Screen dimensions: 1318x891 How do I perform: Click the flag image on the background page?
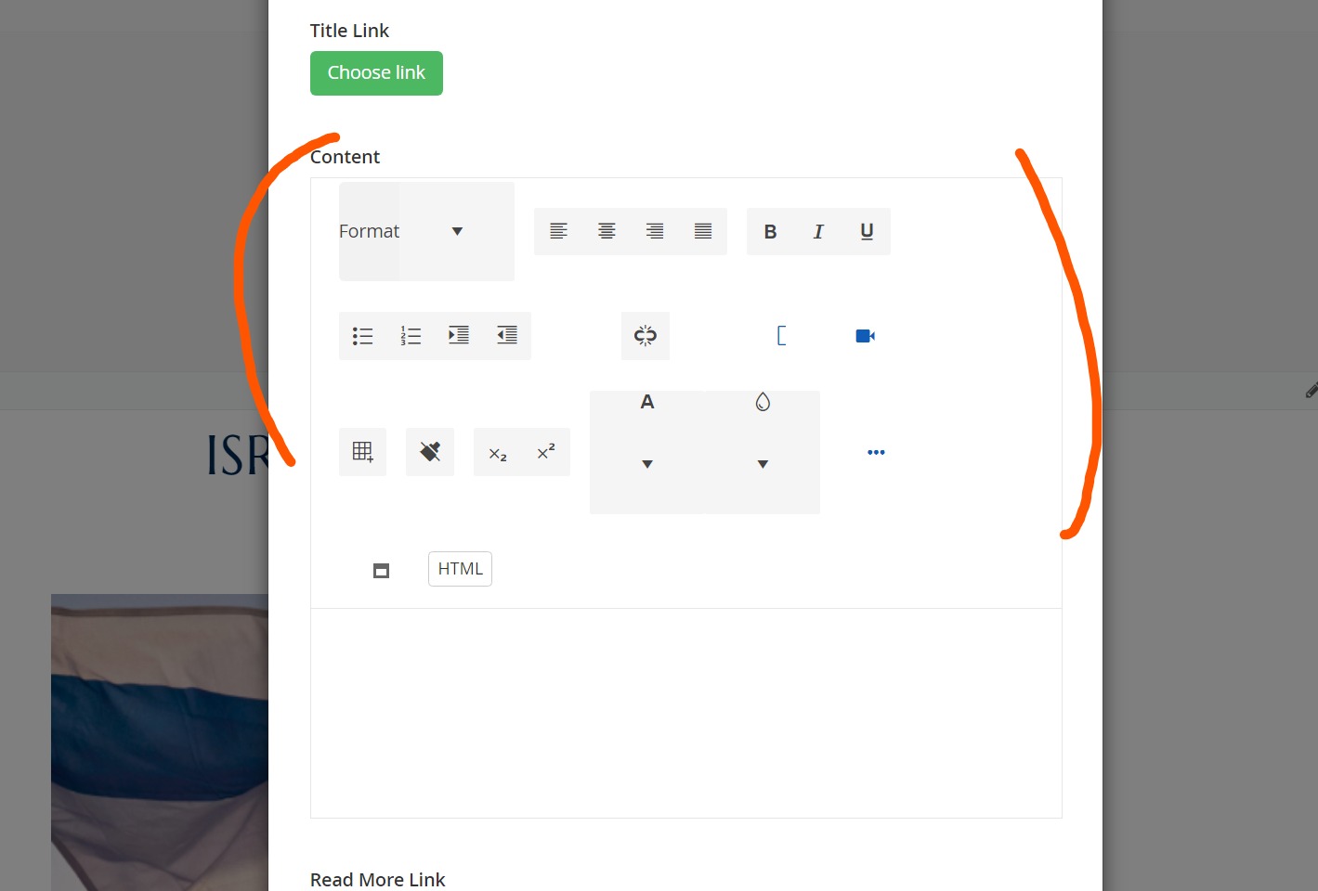pyautogui.click(x=160, y=742)
